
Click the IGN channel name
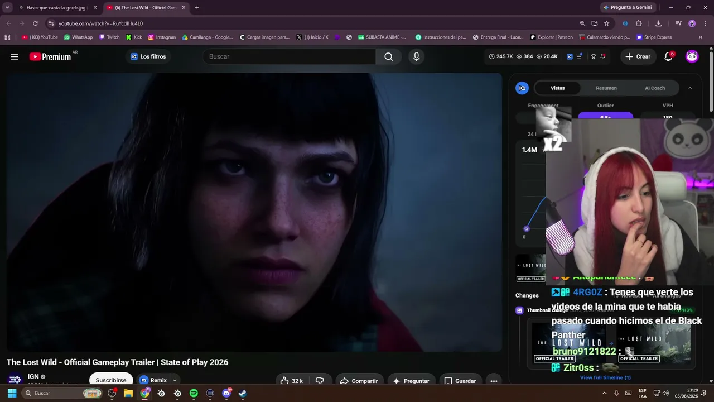point(33,377)
